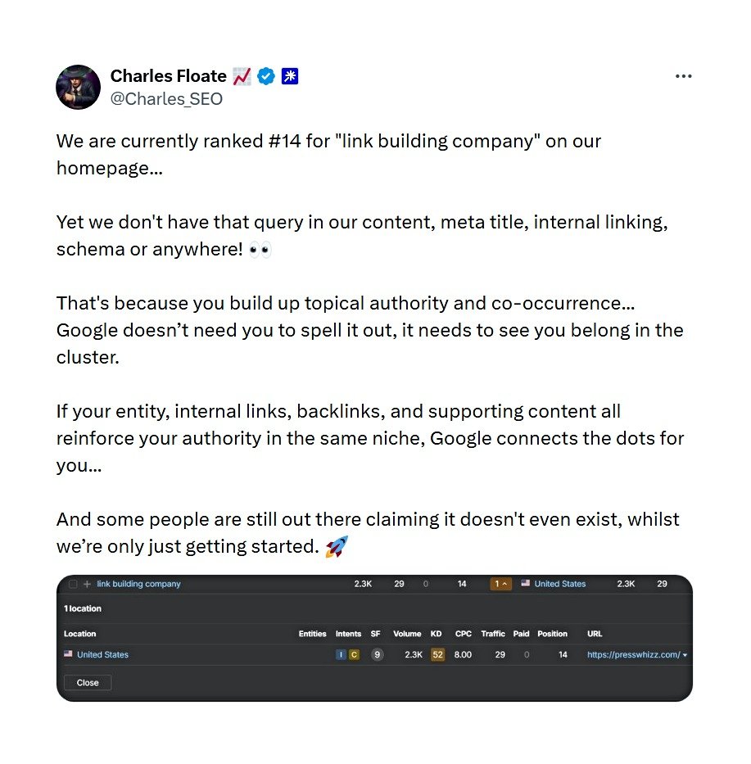Click the SERP features "9" badge
Screen dimensions: 751x764
point(378,654)
